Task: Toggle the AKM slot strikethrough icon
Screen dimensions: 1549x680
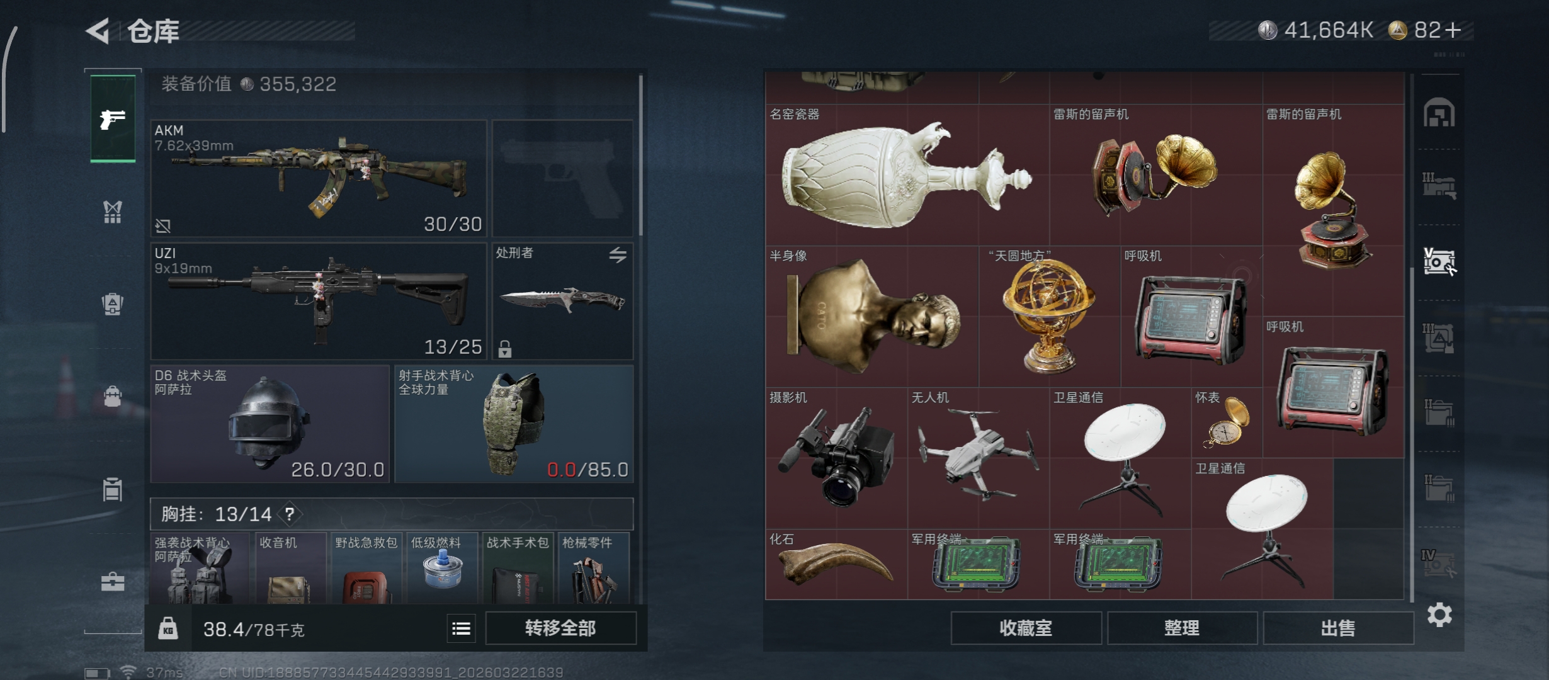Action: pos(163,225)
